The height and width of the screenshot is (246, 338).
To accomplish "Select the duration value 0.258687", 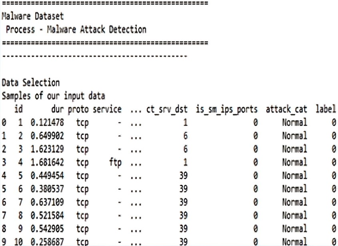I will [x=47, y=242].
